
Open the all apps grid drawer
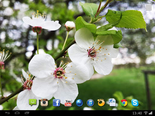[149, 8]
